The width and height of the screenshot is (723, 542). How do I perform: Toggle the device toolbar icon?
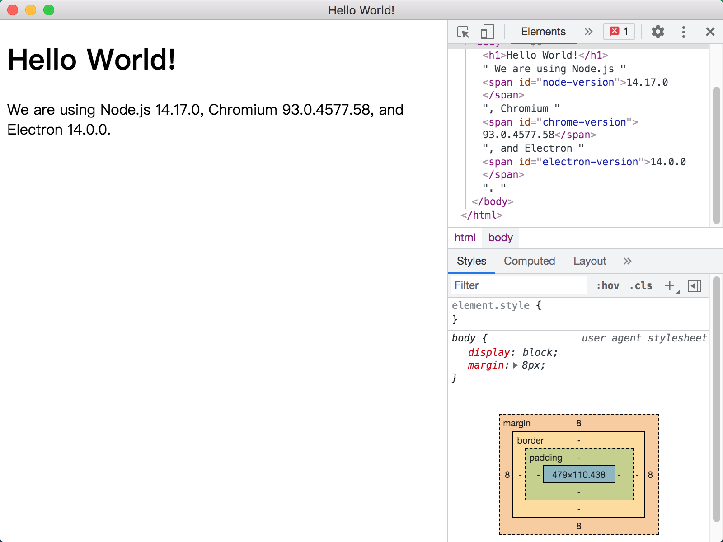coord(487,32)
